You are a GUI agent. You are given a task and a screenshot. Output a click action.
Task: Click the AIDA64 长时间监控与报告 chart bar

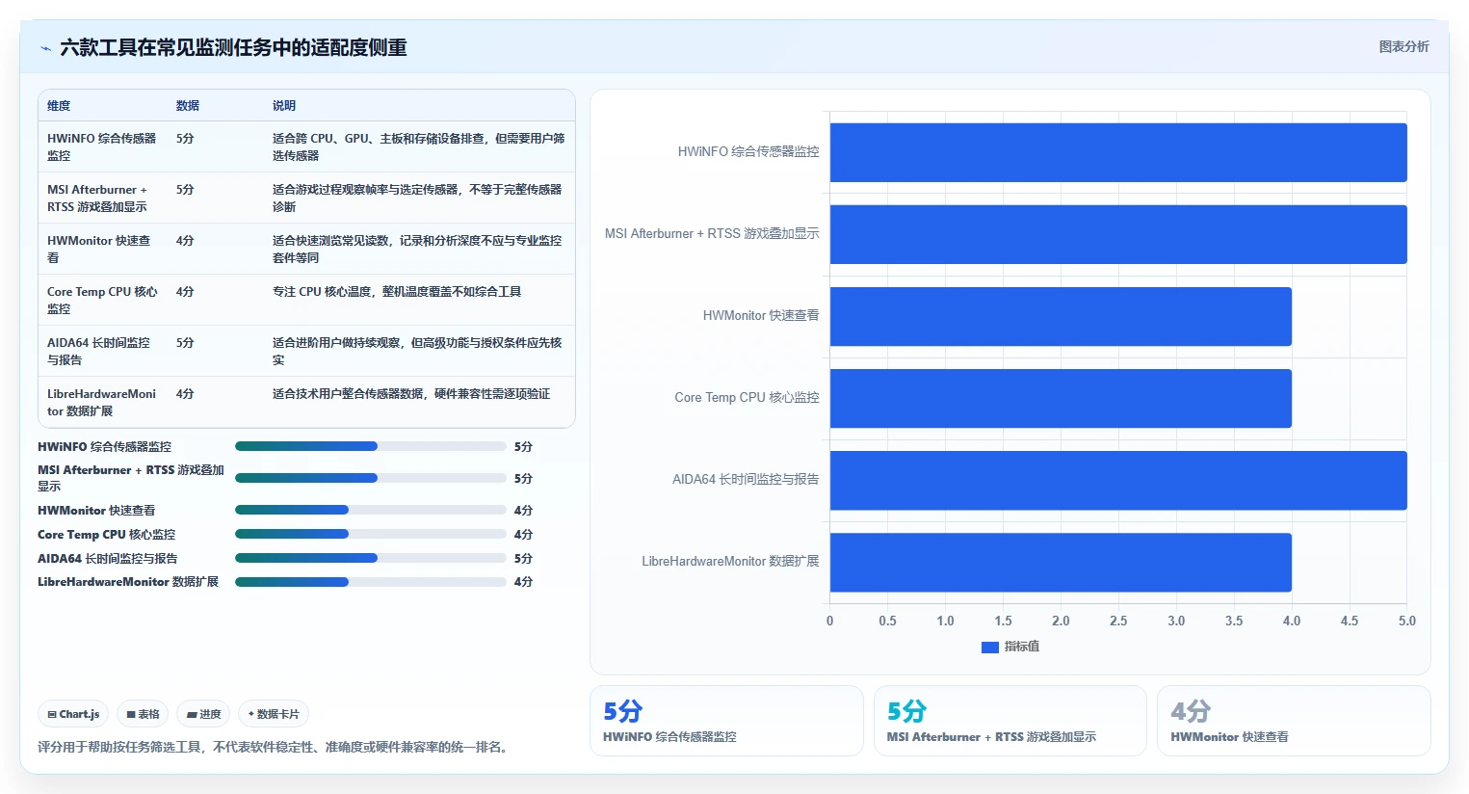point(1118,480)
